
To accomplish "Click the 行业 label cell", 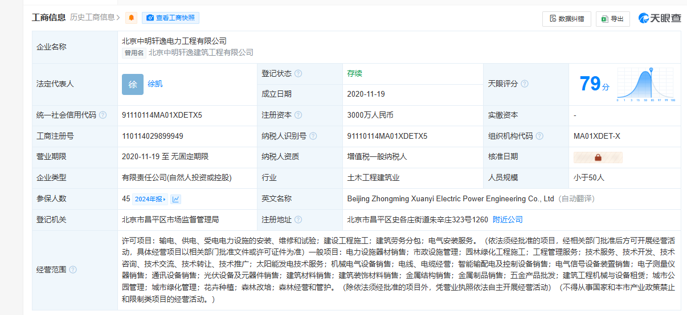I will pos(300,178).
